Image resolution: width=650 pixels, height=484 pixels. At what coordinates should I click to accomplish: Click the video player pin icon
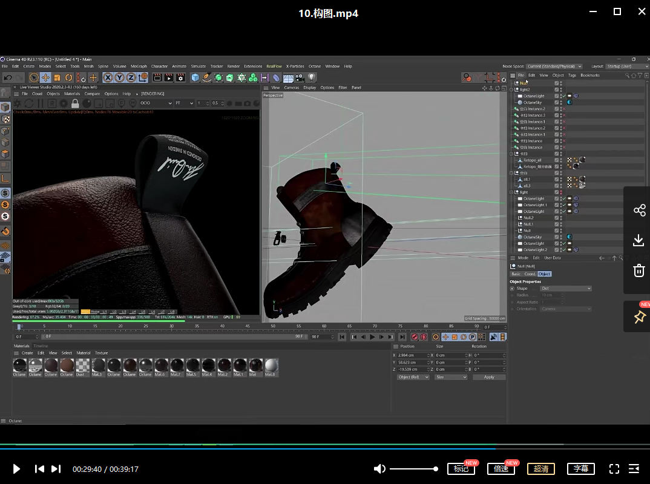click(x=639, y=317)
